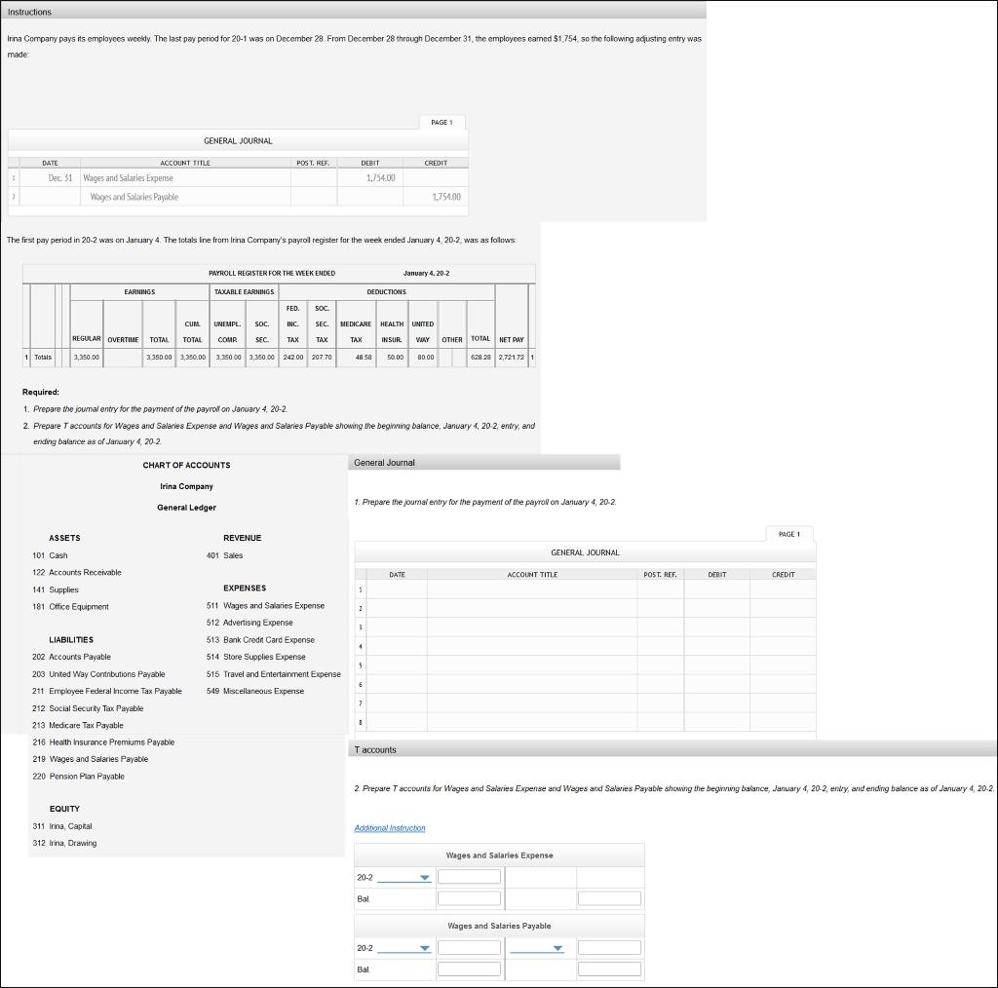Open the date dropdown in Wages and Salaries Payable
This screenshot has width=998, height=988.
pos(423,946)
